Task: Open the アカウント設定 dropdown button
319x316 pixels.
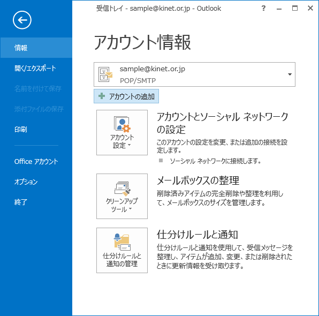Action: (122, 132)
